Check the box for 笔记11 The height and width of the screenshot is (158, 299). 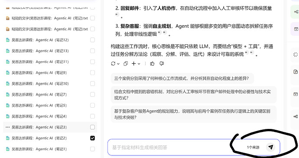pyautogui.click(x=92, y=62)
